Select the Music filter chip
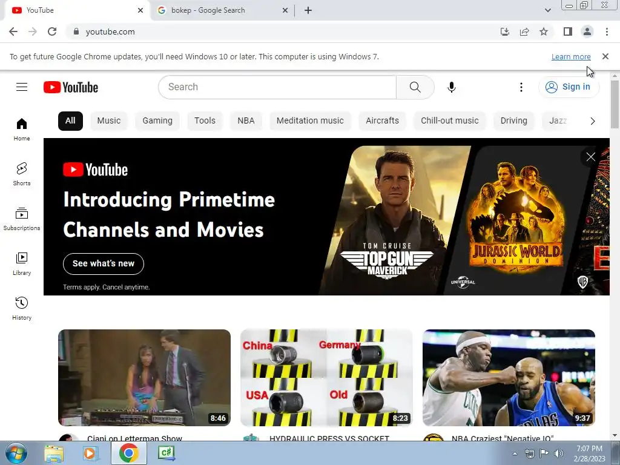 click(x=109, y=121)
